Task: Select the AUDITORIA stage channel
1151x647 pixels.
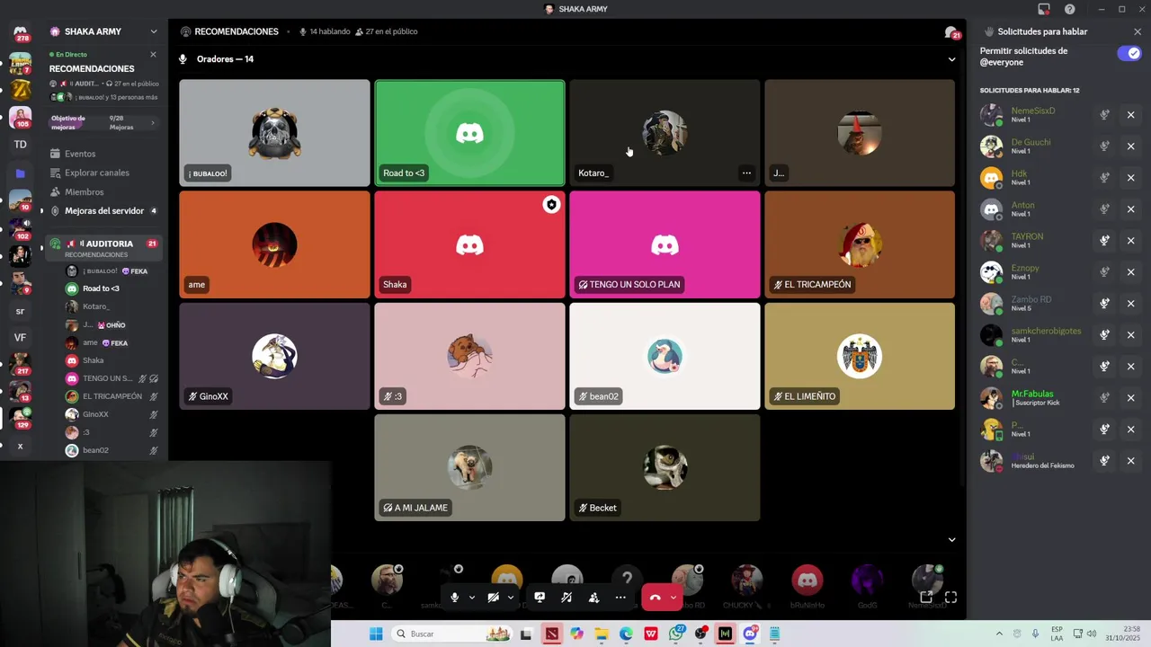Action: 103,248
